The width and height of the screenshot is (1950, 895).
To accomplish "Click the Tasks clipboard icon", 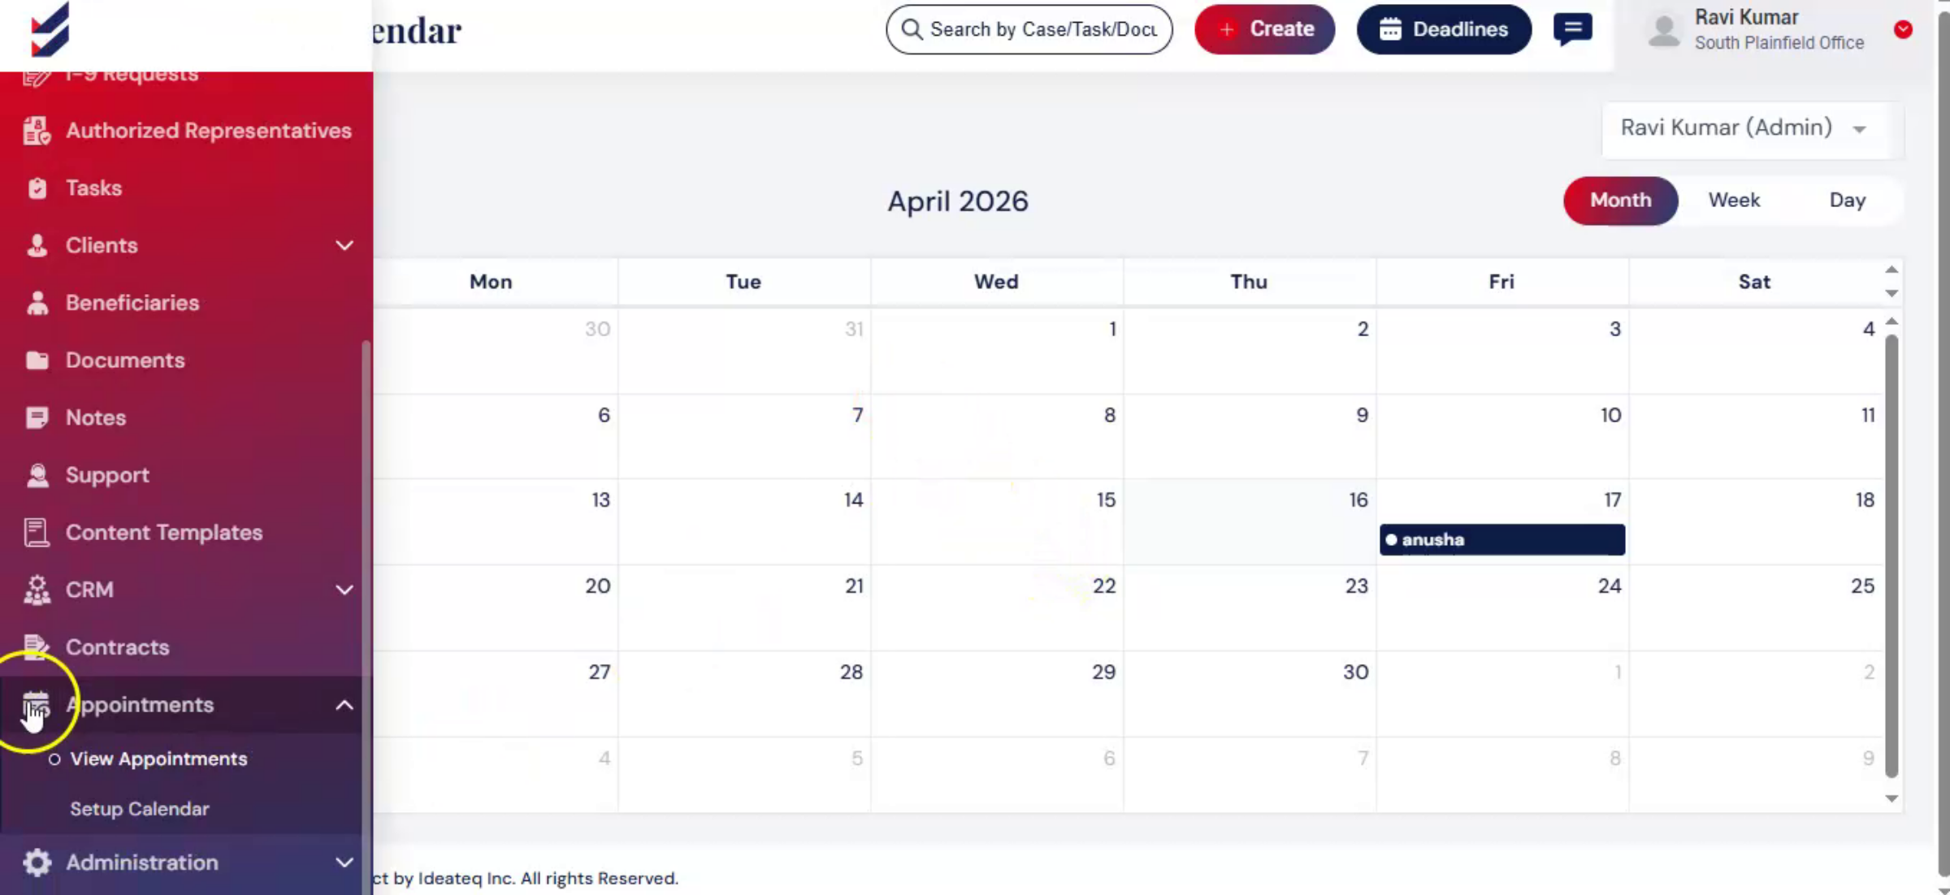I will (x=37, y=188).
